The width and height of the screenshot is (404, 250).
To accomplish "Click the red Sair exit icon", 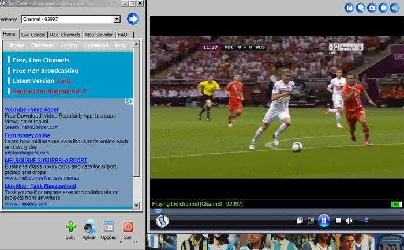I will coord(128,227).
